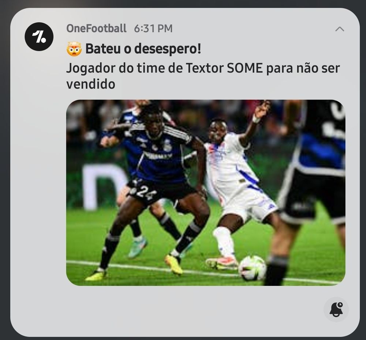
Task: Snooze notification with the bell clock icon
Action: pos(336,309)
